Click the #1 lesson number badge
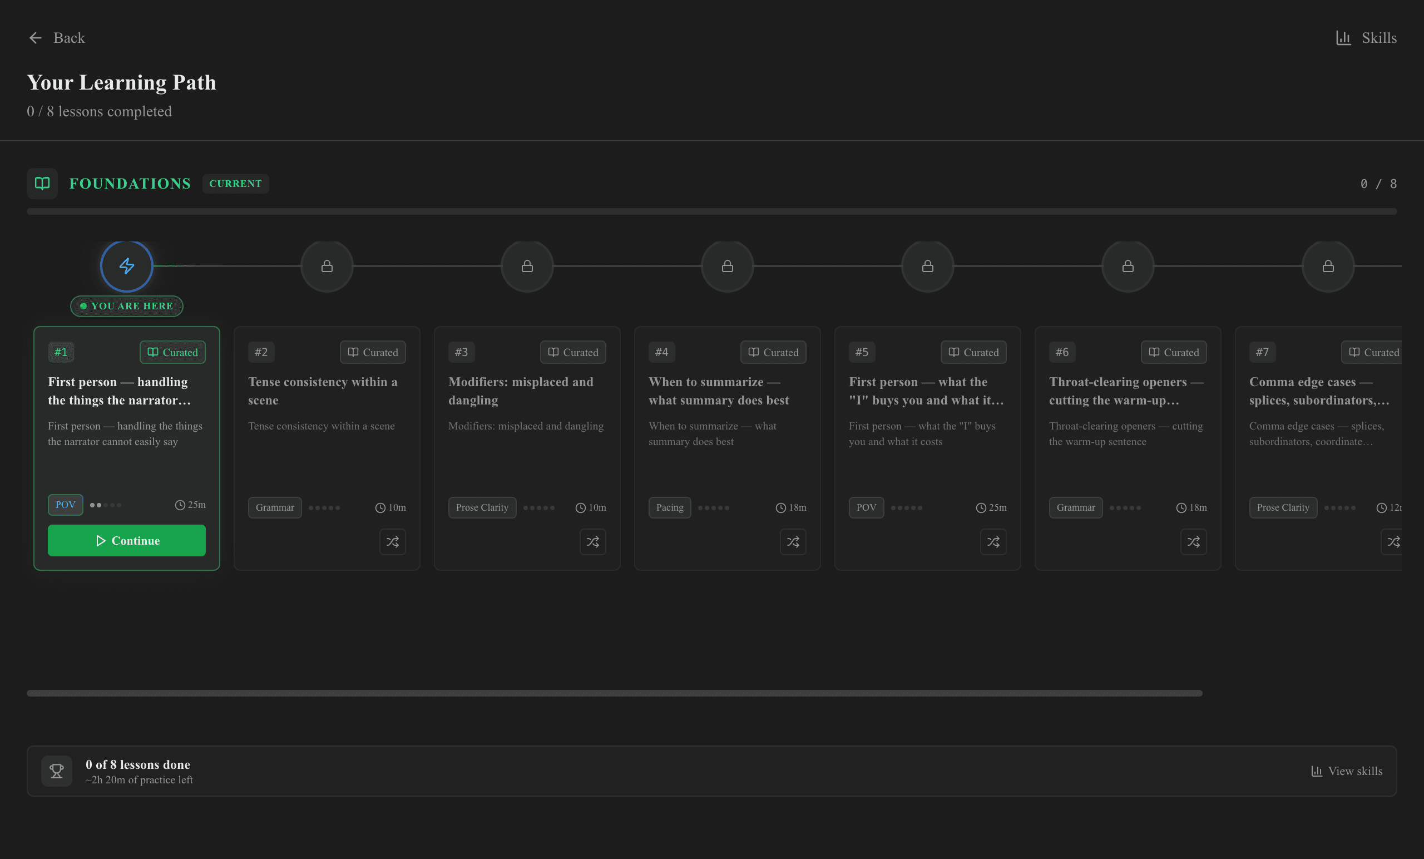The width and height of the screenshot is (1424, 859). [61, 352]
